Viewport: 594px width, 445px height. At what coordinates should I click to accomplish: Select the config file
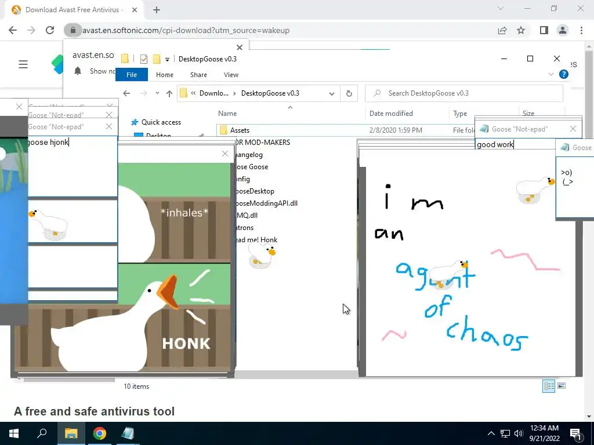242,179
